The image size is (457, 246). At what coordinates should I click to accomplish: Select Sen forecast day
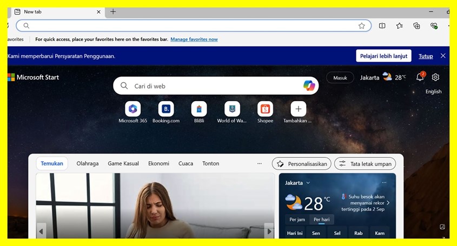[x=316, y=233]
